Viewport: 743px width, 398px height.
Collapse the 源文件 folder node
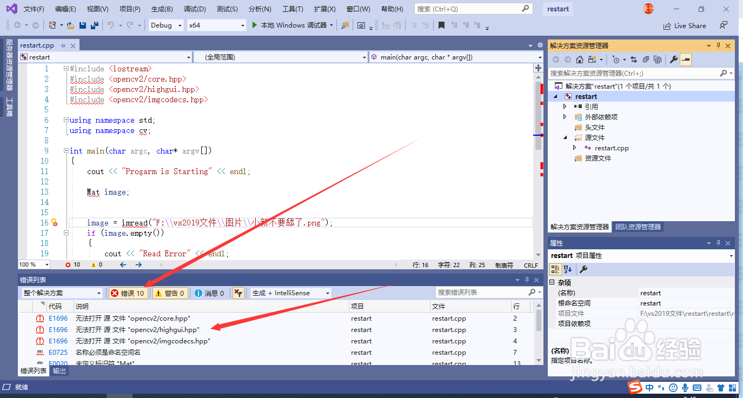565,137
